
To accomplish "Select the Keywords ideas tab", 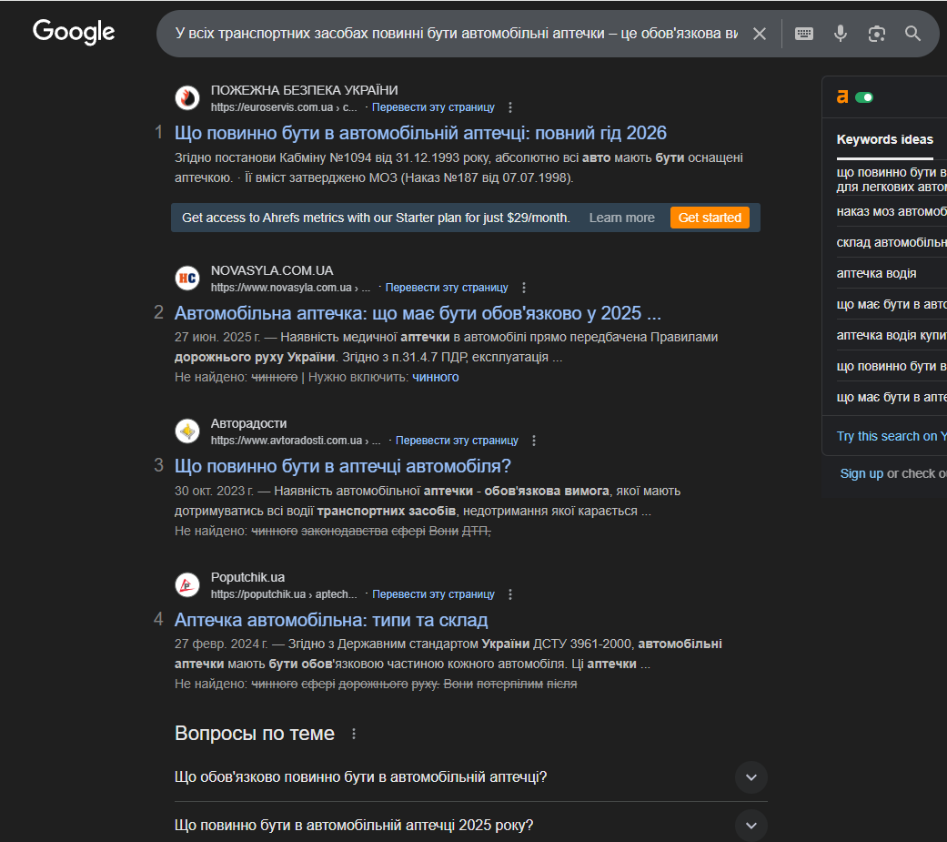I will pos(885,139).
